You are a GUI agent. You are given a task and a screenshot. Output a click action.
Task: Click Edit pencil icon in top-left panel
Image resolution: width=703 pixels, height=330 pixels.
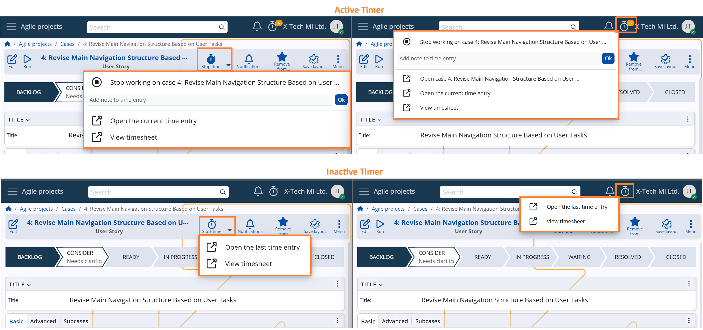pos(12,59)
